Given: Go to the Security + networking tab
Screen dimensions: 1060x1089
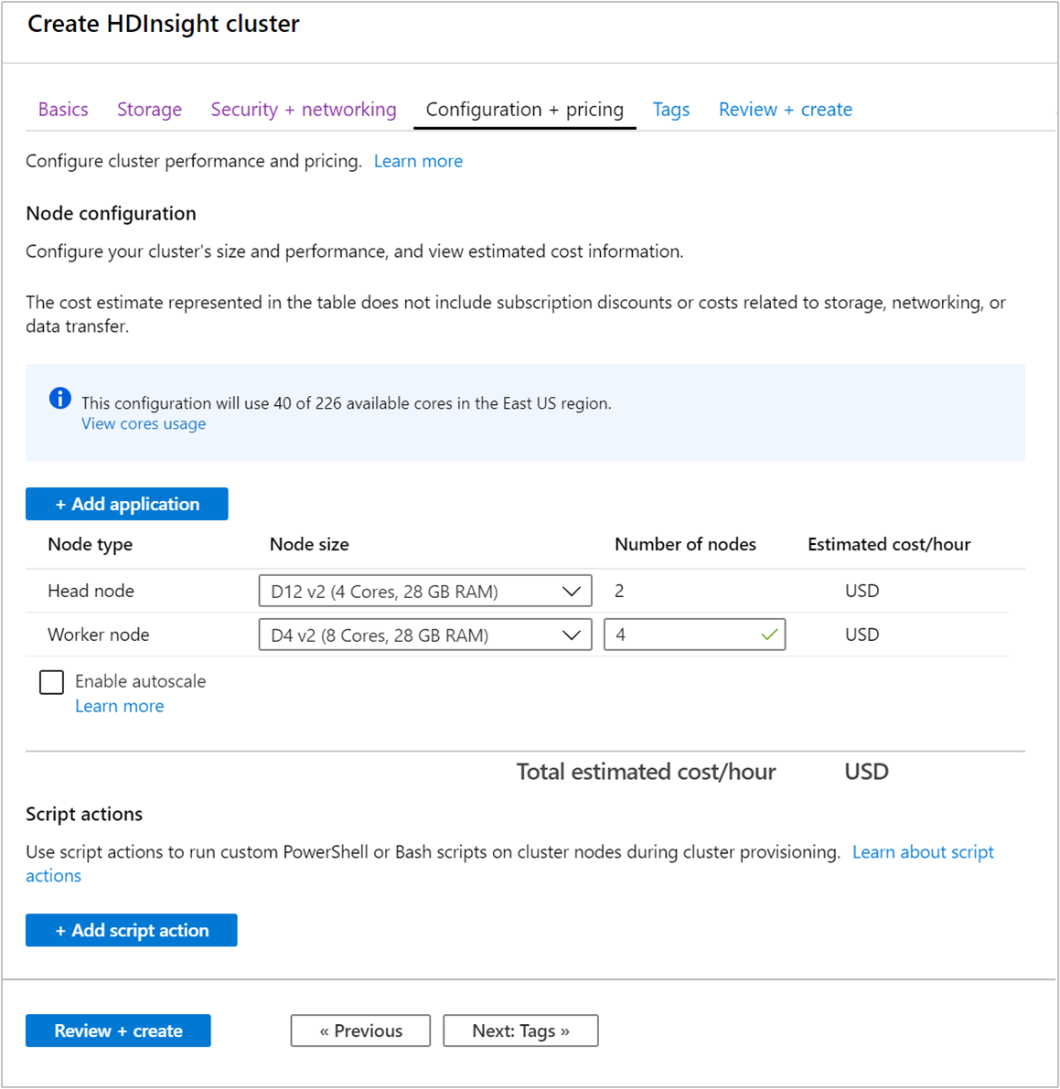Looking at the screenshot, I should pos(303,109).
